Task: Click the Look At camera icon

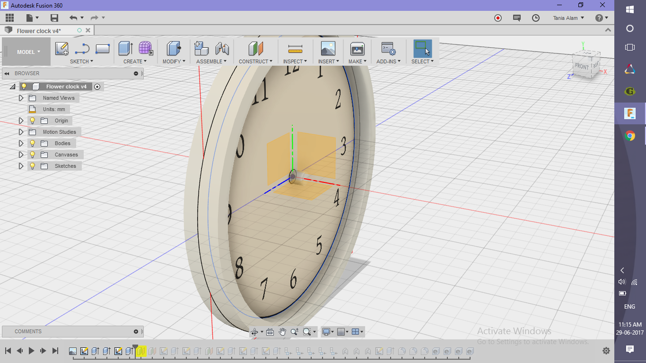Action: (270, 332)
